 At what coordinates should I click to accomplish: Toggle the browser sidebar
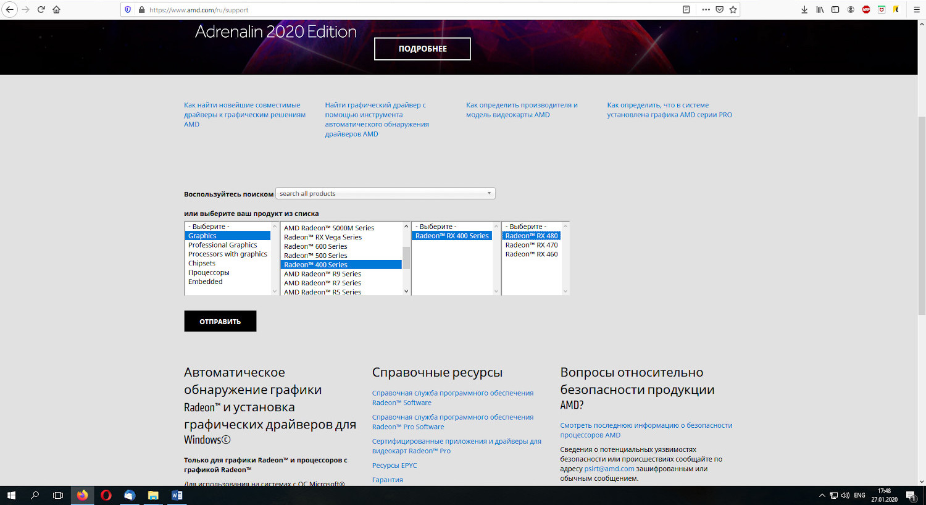(x=835, y=10)
